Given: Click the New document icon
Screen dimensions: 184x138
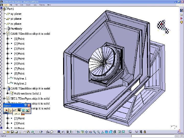Looking at the screenshot, I should 4,132.
